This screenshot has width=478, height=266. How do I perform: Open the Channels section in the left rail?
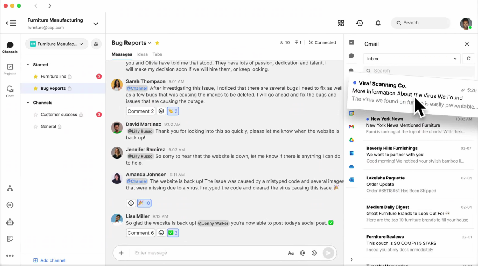tap(10, 48)
